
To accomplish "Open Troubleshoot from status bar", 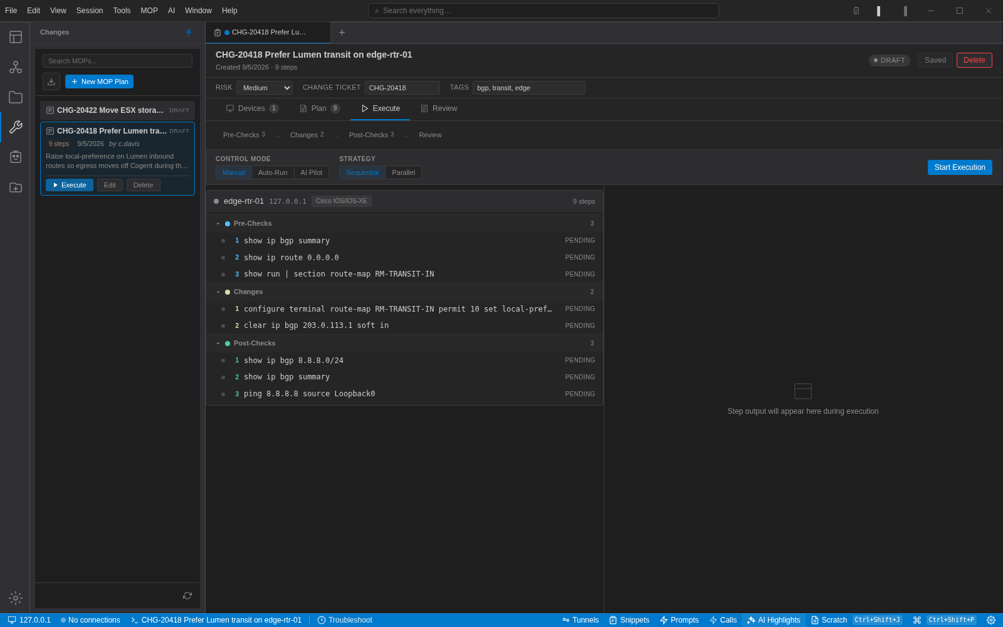I will [x=345, y=620].
